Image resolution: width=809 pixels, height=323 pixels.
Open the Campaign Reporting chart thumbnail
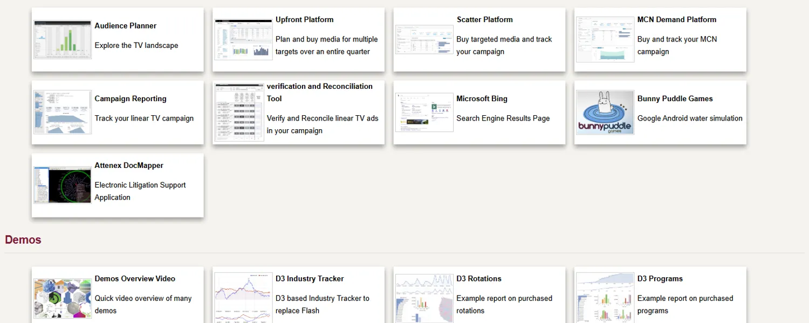63,112
